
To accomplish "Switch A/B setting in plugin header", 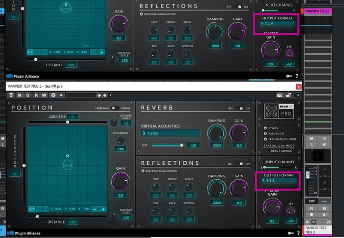I will 53,95.
